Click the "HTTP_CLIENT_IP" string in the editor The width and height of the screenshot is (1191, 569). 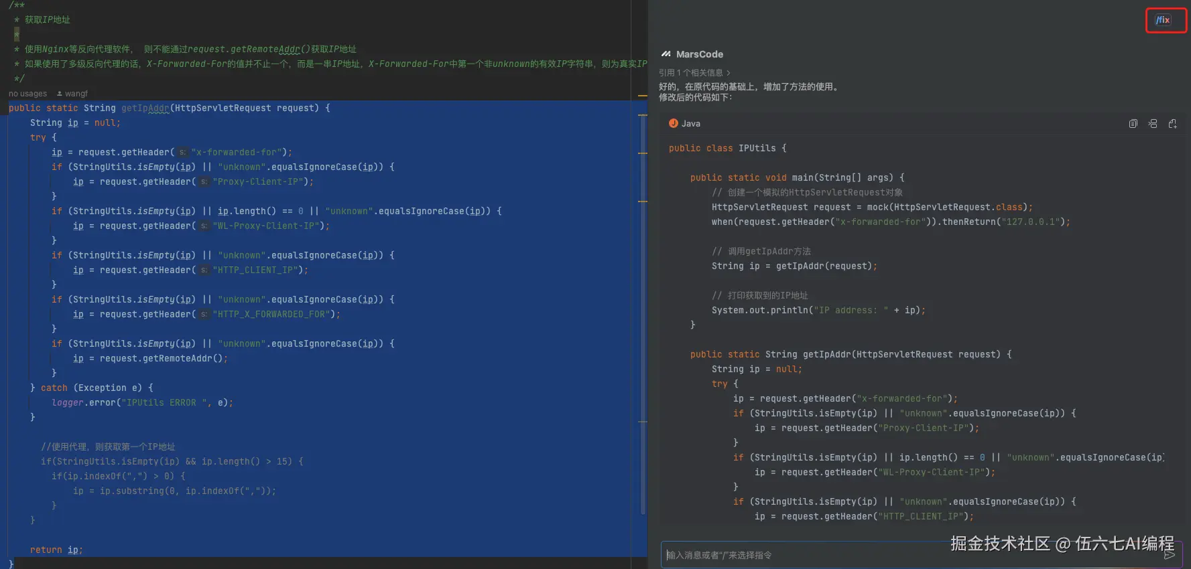(x=255, y=270)
